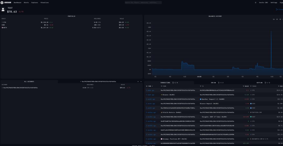
Task: Open the Vitalik Buterin address link
Action: tap(170, 112)
